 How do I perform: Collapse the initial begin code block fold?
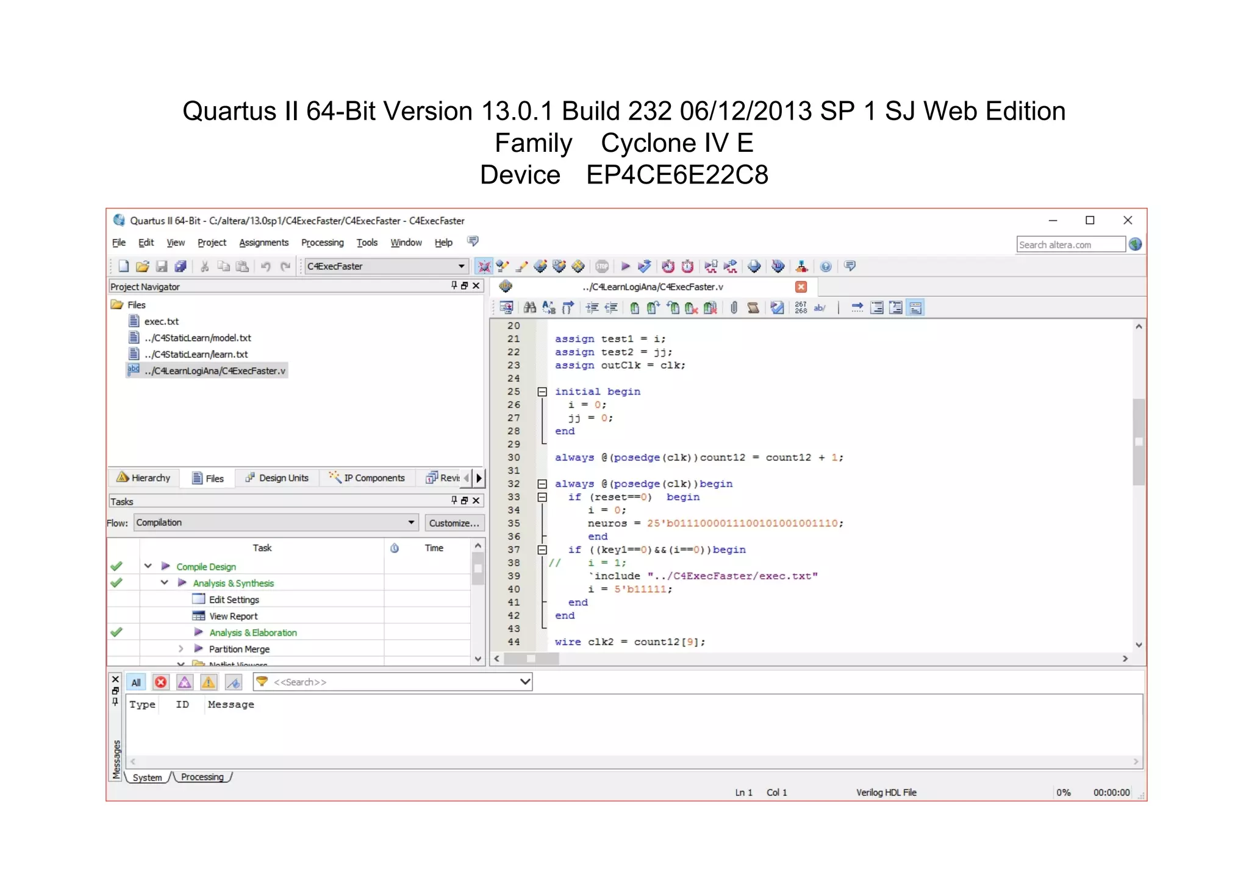[x=542, y=391]
